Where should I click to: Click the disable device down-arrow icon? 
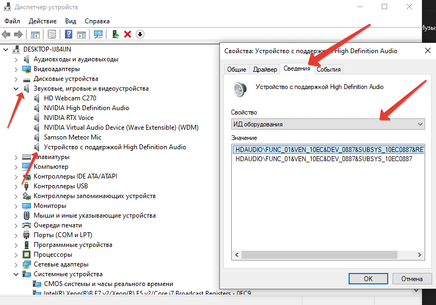[140, 35]
